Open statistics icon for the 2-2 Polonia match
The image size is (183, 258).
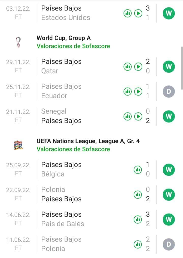pos(138,244)
